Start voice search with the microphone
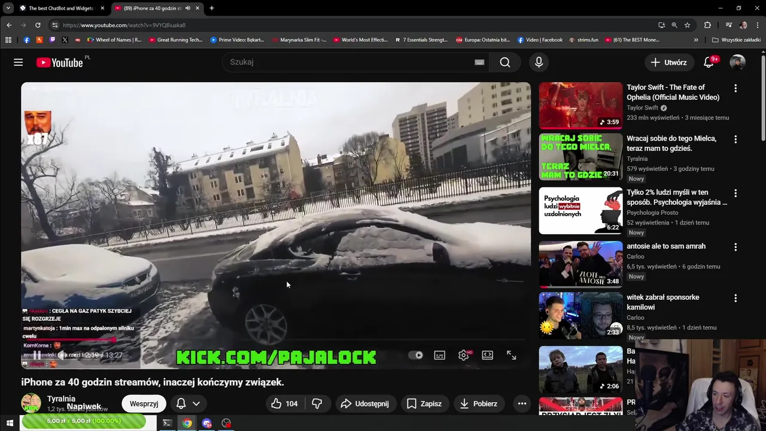The height and width of the screenshot is (431, 766). [x=539, y=62]
